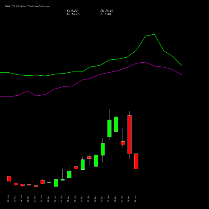The image size is (209, 209).
Task: Click the green candle for 16 Apr
Action: [110, 128]
